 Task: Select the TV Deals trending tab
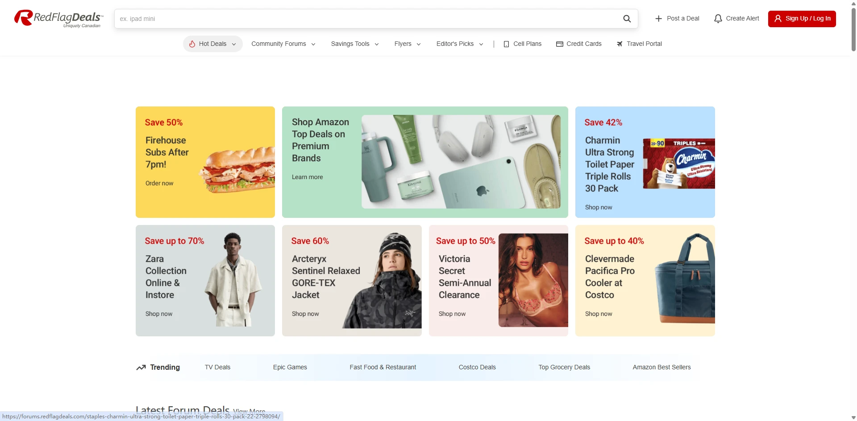point(217,367)
